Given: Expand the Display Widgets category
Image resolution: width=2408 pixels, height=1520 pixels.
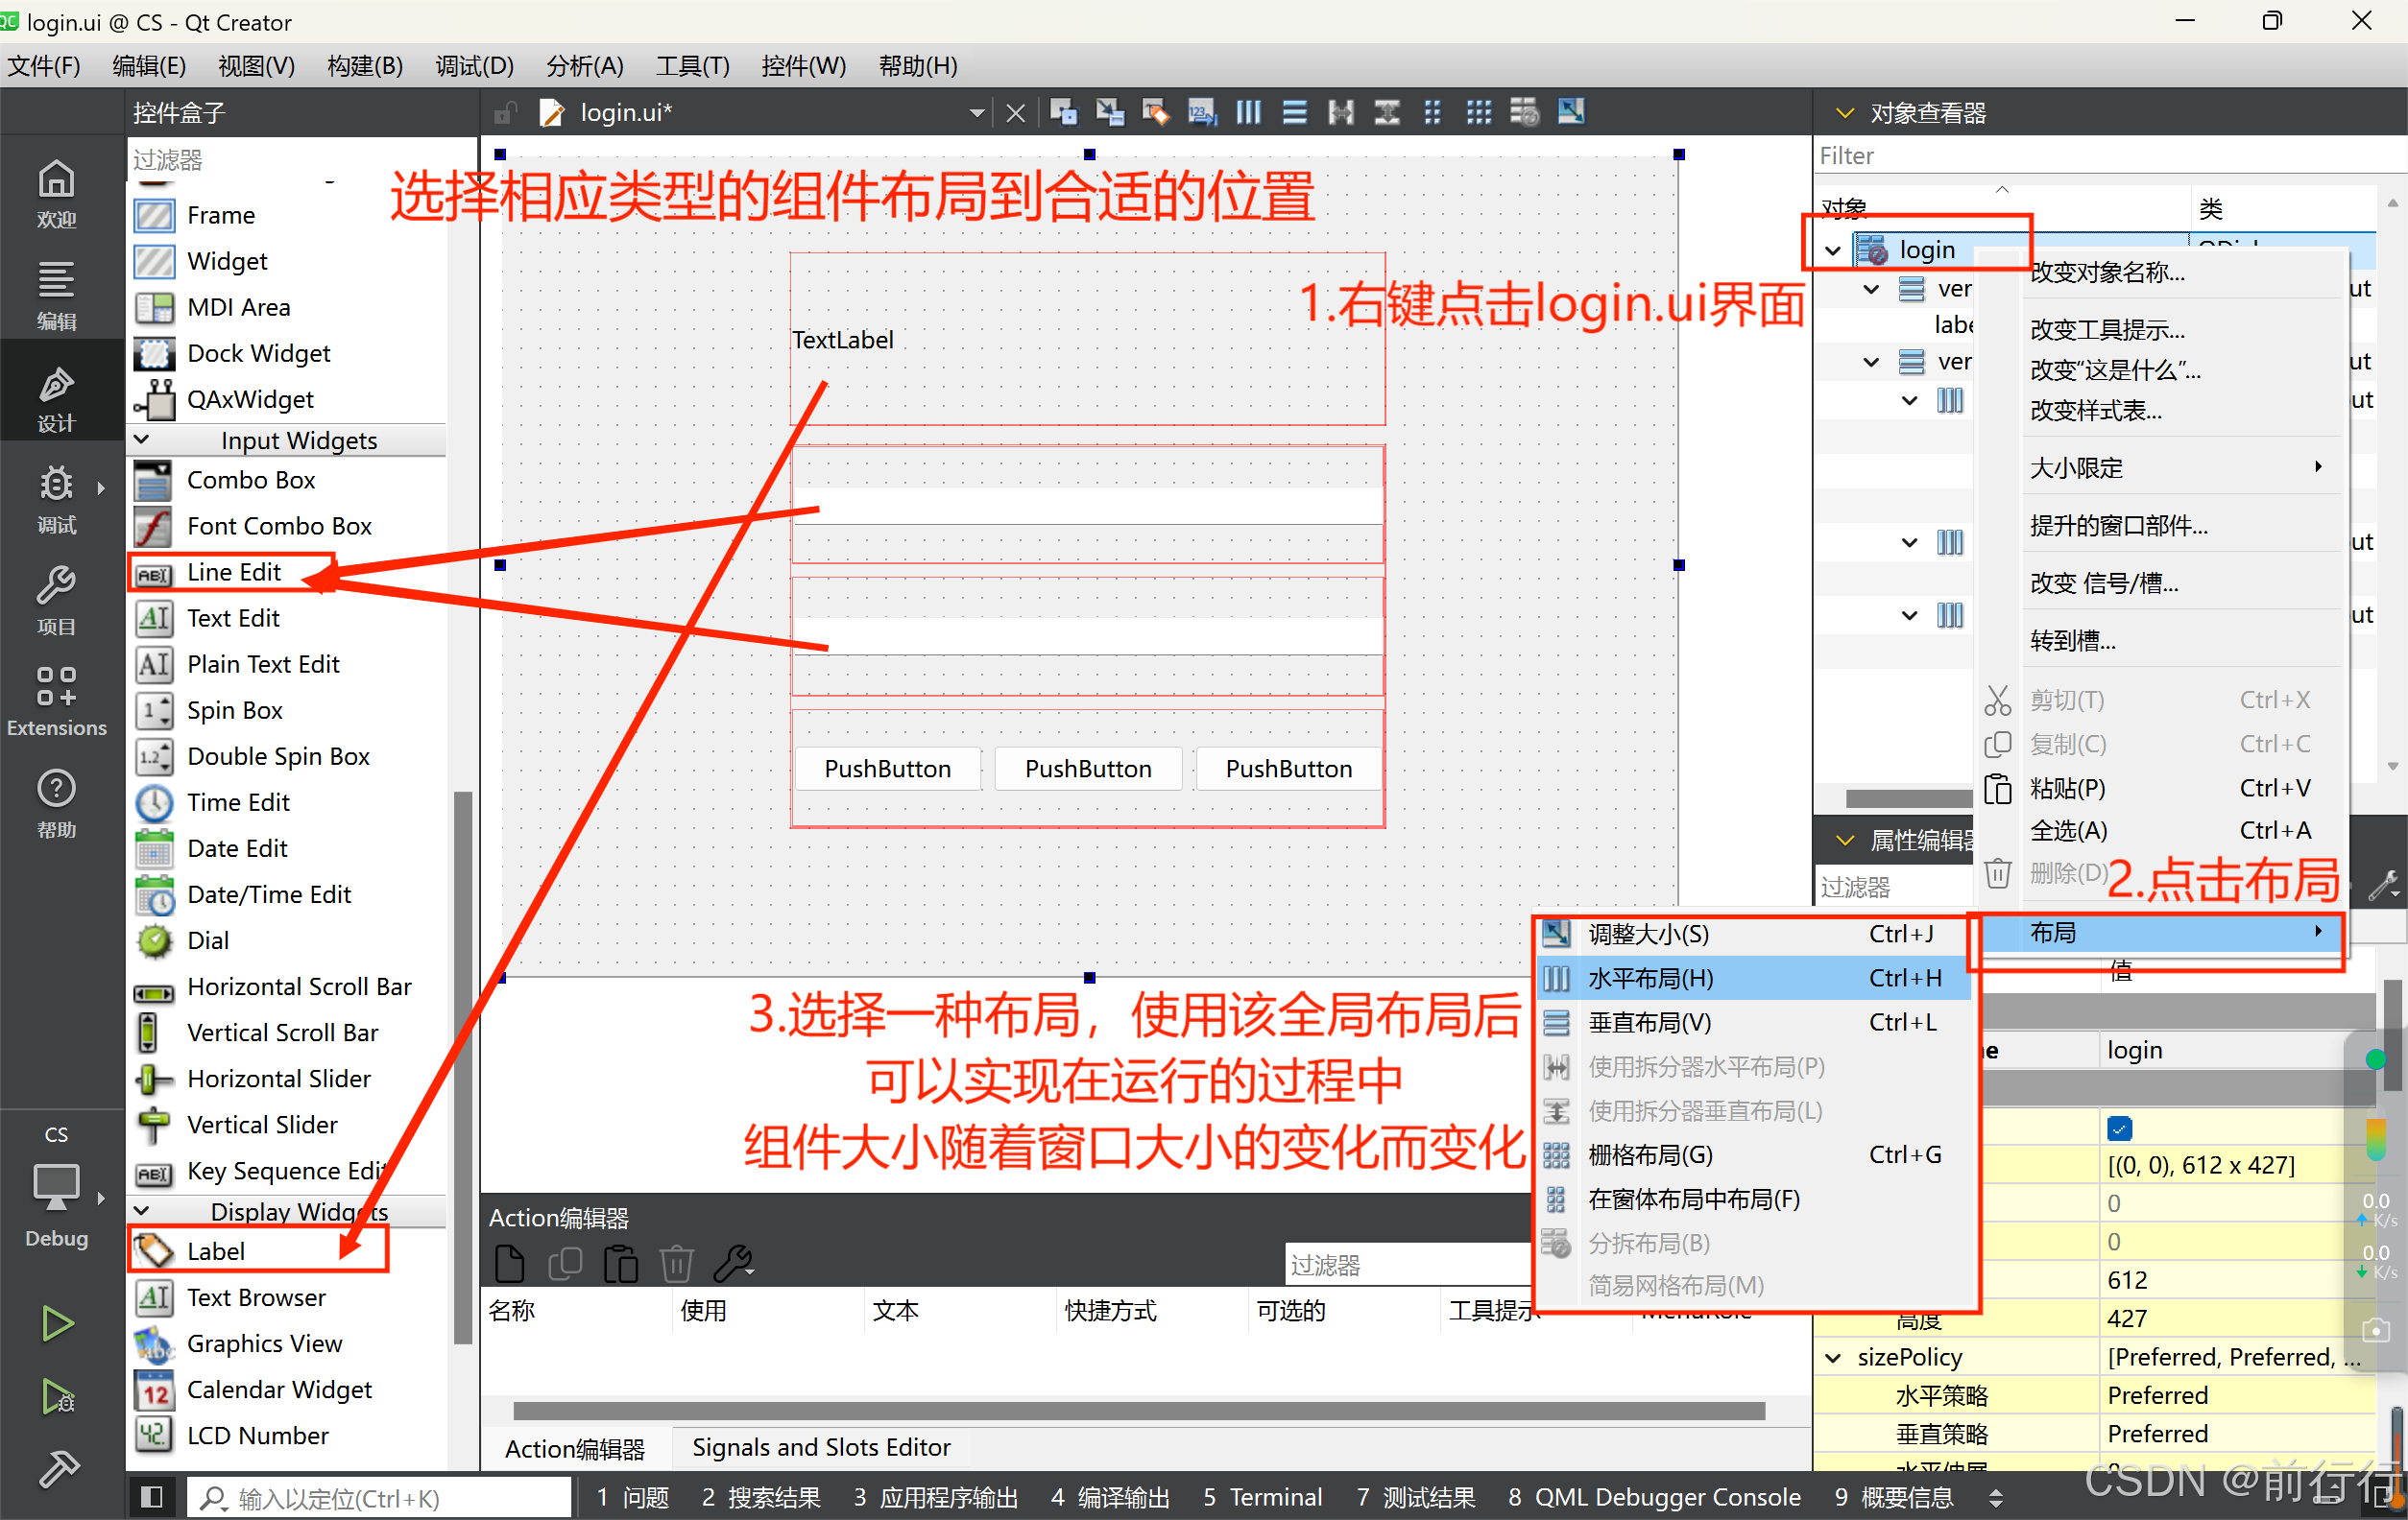Looking at the screenshot, I should point(141,1210).
